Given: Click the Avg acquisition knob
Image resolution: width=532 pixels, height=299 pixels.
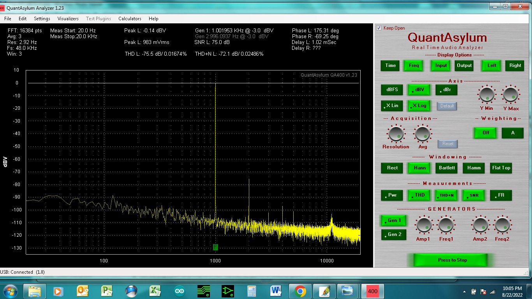Looking at the screenshot, I should click(x=423, y=134).
